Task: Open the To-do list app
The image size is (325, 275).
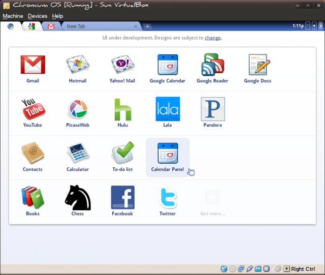Action: (123, 153)
